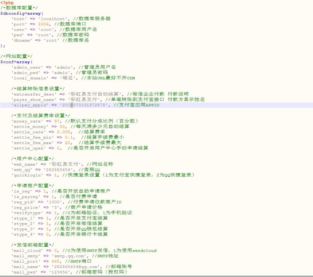The image size is (313, 277).
Task: Click the /*申请商户配置*/ comment
Action: (33, 186)
